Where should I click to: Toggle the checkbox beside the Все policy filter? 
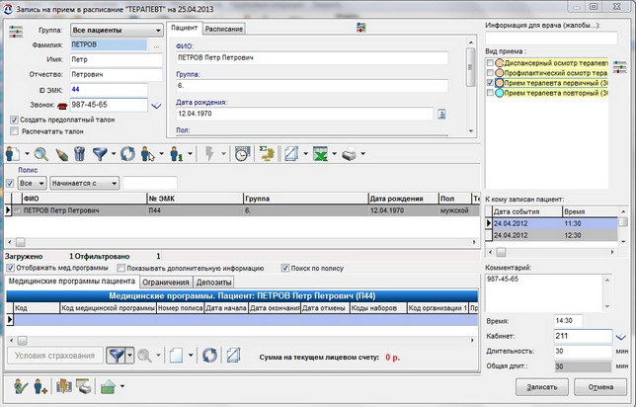click(10, 184)
